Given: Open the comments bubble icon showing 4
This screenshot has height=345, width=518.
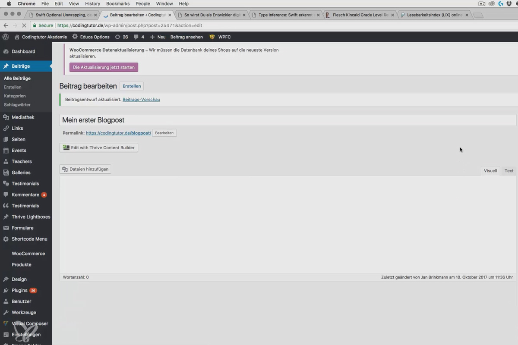Looking at the screenshot, I should tap(136, 37).
